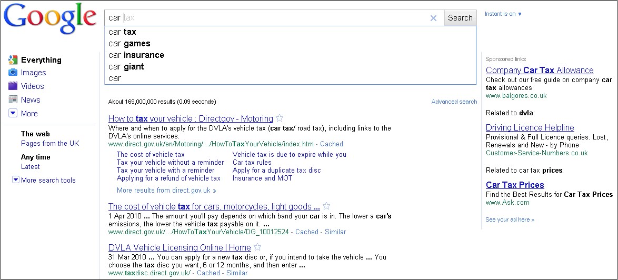Image resolution: width=618 pixels, height=280 pixels.
Task: Open Driving Licence Helpline ad
Action: coord(530,127)
